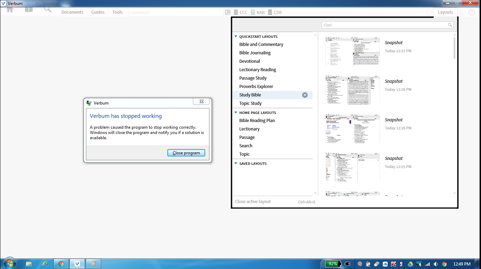Click the Google Drive tray icon
Image resolution: width=481 pixels, height=269 pixels.
tap(410, 264)
